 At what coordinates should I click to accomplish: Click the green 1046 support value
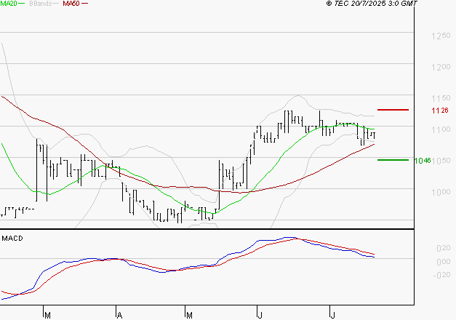coord(423,161)
